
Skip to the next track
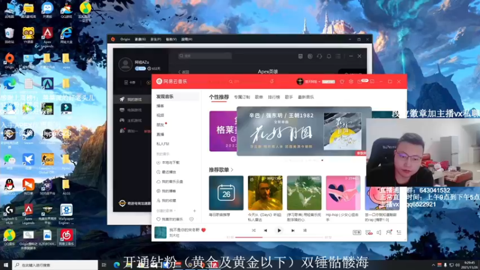pos(293,230)
